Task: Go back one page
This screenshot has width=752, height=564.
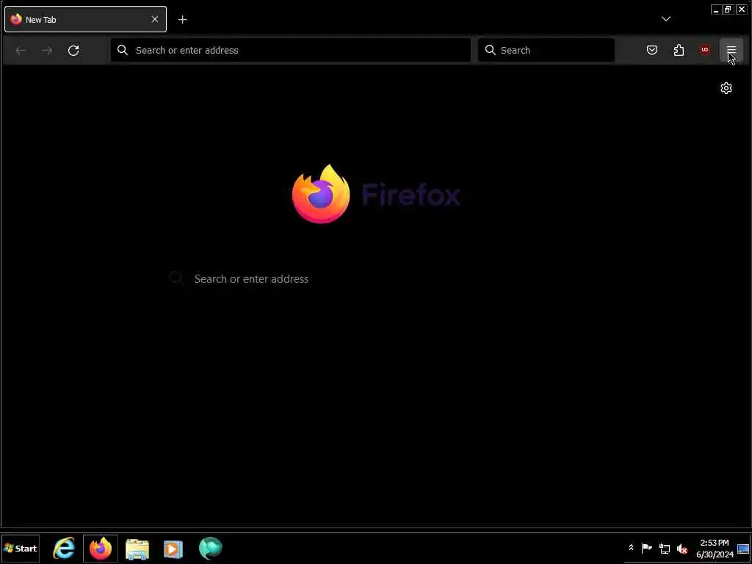Action: coord(20,51)
